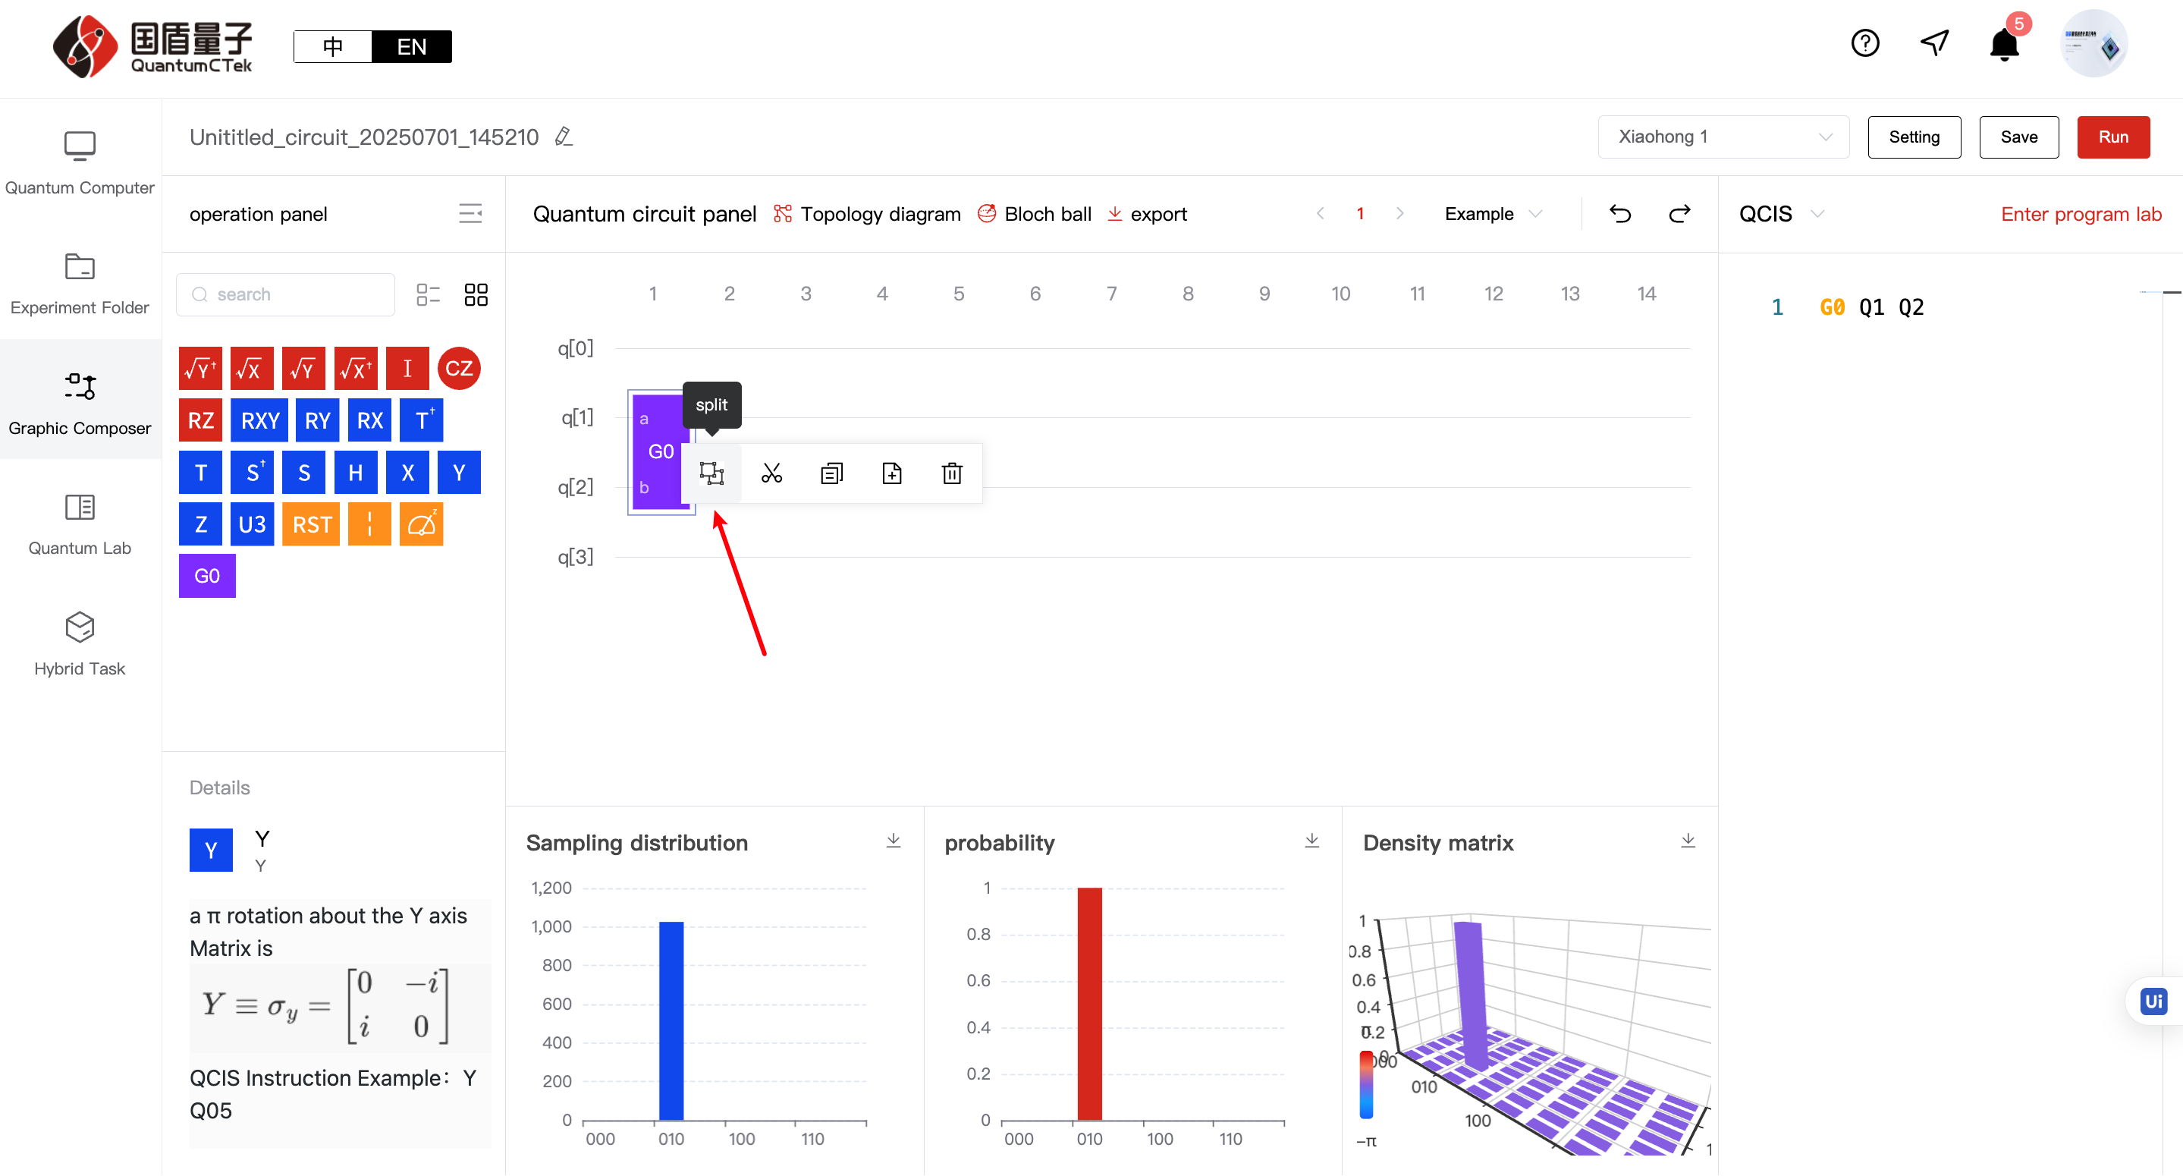Click the density matrix phase color bar
This screenshot has height=1176, width=2183.
pyautogui.click(x=1366, y=1083)
